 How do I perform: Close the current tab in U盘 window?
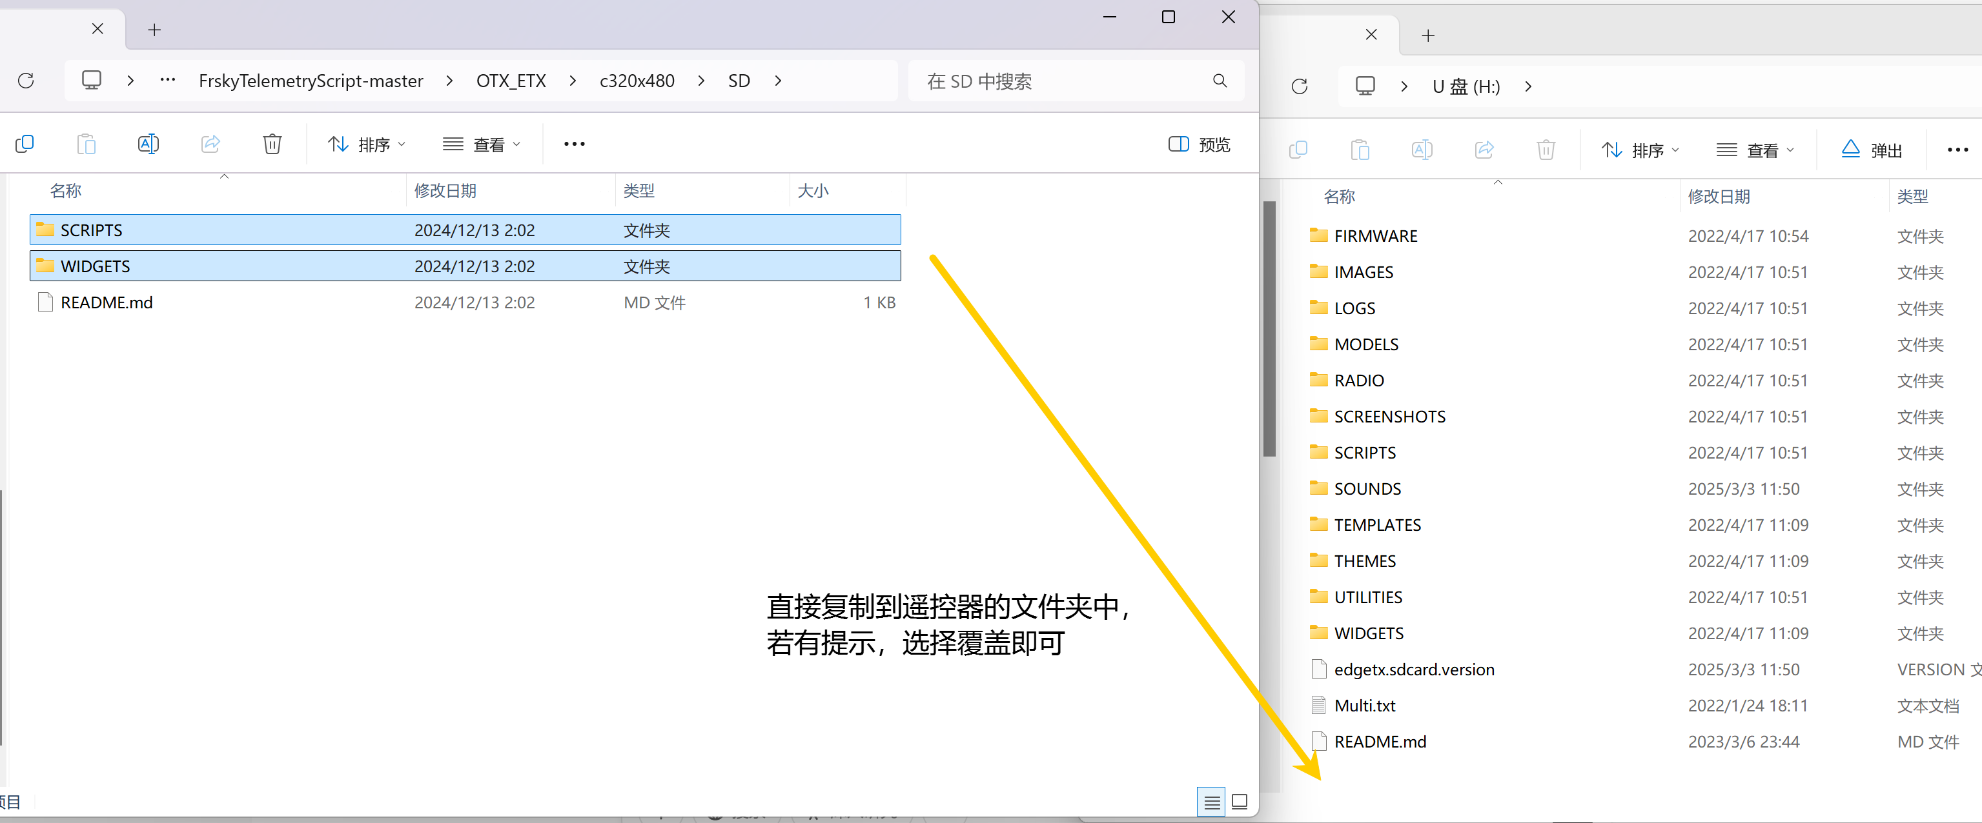pyautogui.click(x=1371, y=35)
